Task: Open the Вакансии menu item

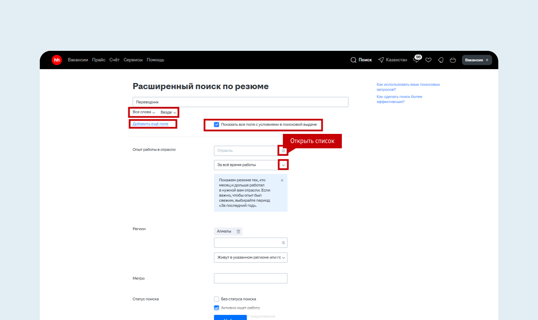Action: coord(78,60)
